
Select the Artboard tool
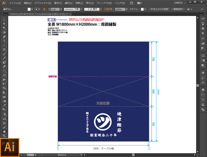(x=4, y=123)
